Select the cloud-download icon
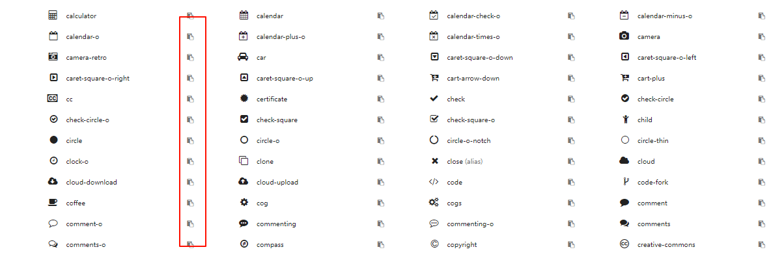 pos(53,182)
